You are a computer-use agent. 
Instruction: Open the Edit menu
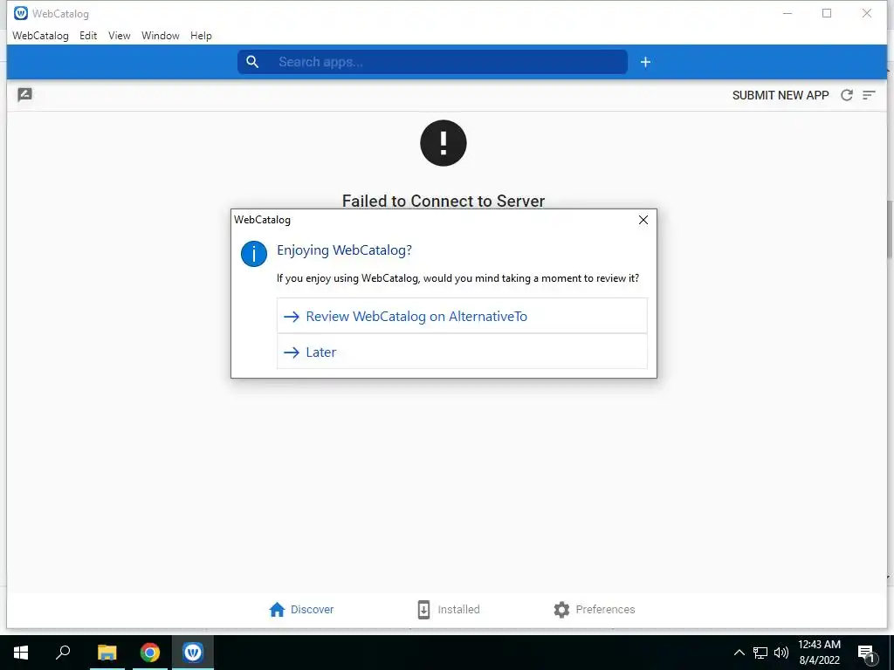tap(88, 35)
